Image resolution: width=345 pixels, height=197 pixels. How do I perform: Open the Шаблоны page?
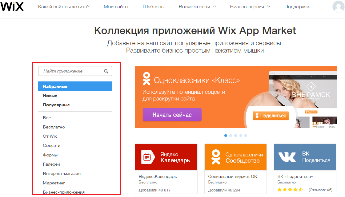click(153, 7)
